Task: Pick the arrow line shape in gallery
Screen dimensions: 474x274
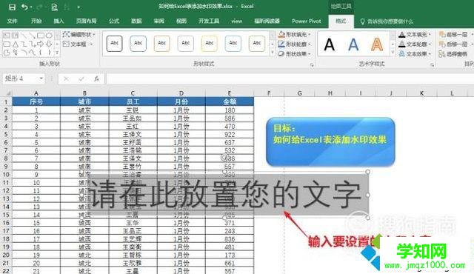Action: coord(32,36)
